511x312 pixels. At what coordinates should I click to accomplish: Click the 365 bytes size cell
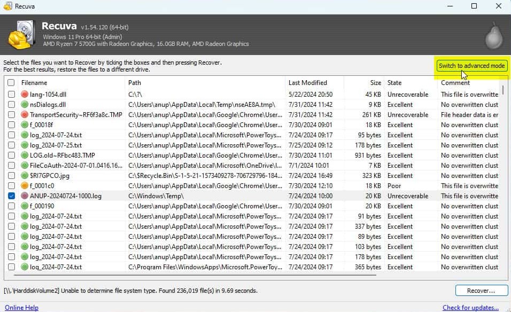(368, 267)
